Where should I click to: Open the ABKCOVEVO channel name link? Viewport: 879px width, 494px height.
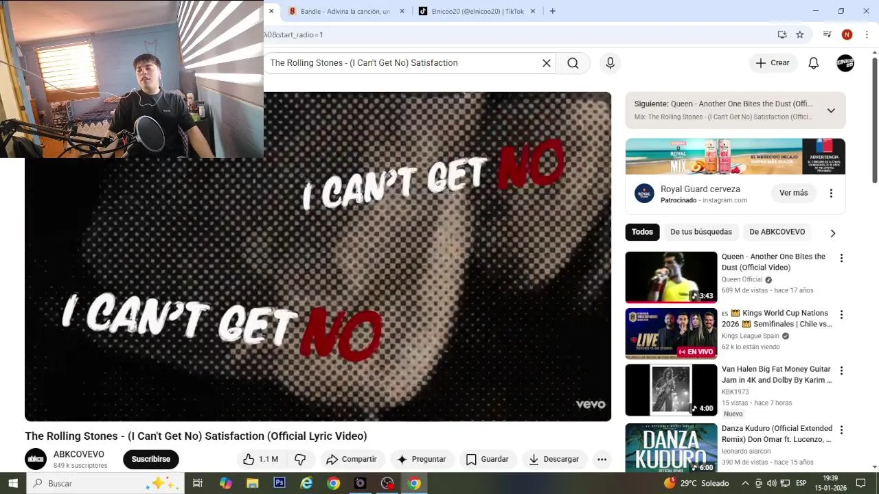pos(79,454)
